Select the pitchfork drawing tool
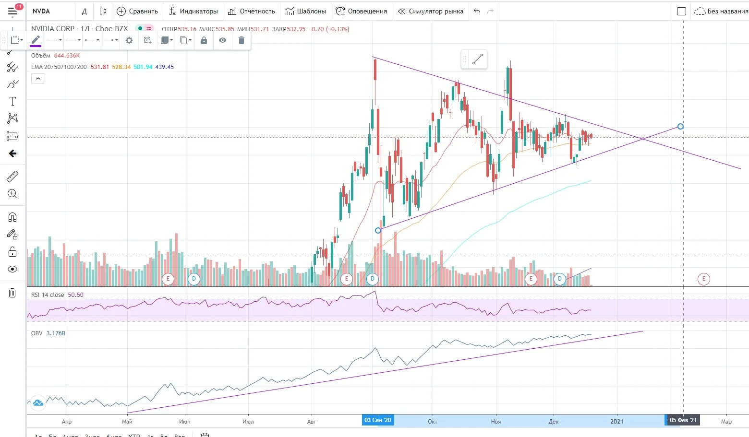 (x=12, y=67)
